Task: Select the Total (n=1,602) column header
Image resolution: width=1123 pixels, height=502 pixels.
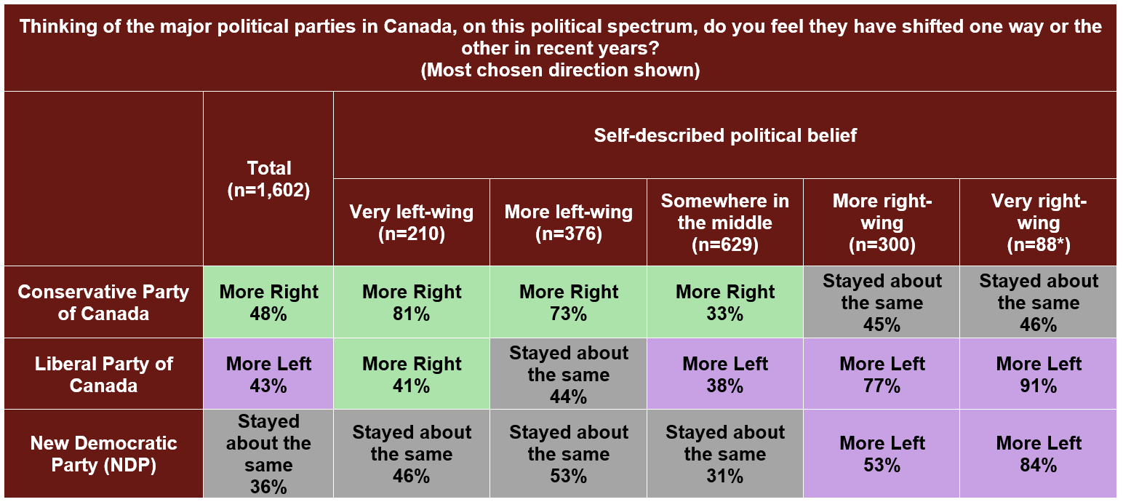Action: (268, 179)
